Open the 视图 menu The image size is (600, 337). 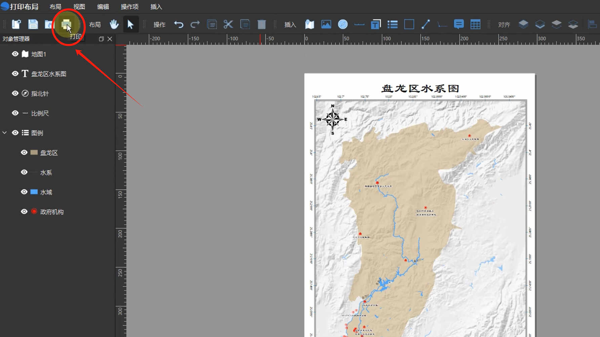[x=79, y=7]
